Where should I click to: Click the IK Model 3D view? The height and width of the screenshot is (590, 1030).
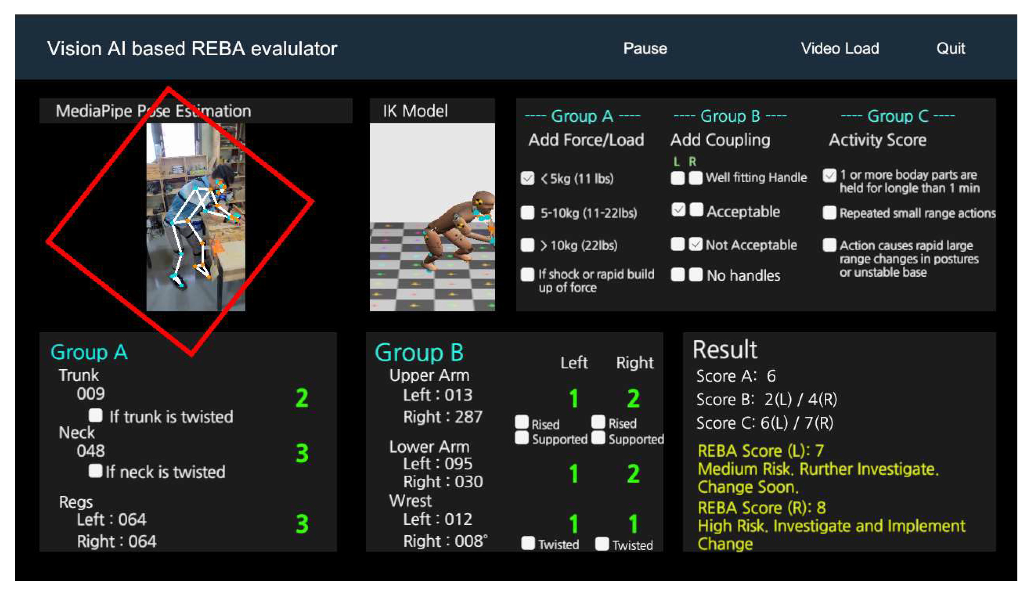pos(432,217)
